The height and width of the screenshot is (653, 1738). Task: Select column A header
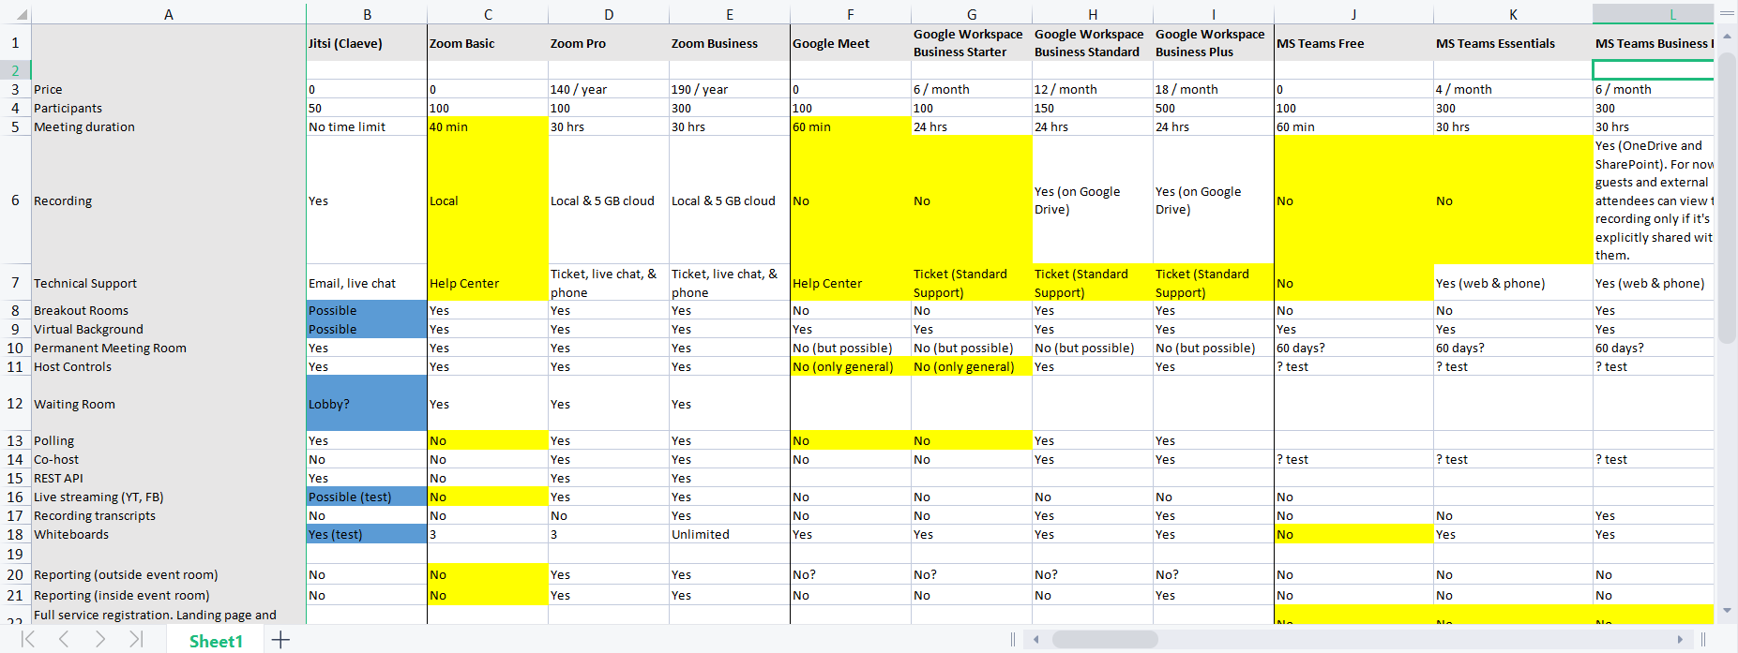(169, 14)
